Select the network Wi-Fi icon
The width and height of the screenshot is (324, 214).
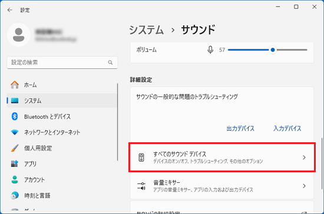pos(15,132)
